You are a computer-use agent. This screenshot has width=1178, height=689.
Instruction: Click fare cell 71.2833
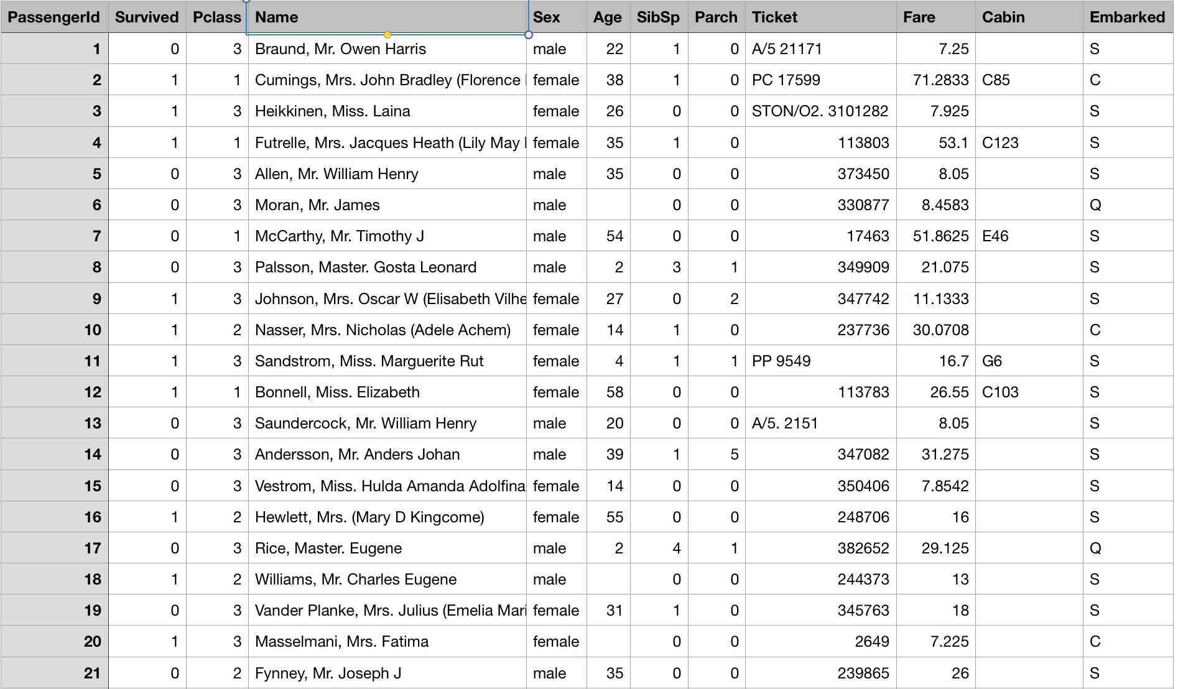coord(935,80)
